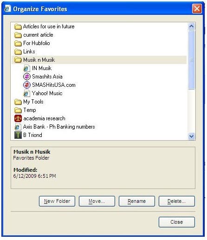
Task: Click the Links folder icon
Action: [x=18, y=52]
